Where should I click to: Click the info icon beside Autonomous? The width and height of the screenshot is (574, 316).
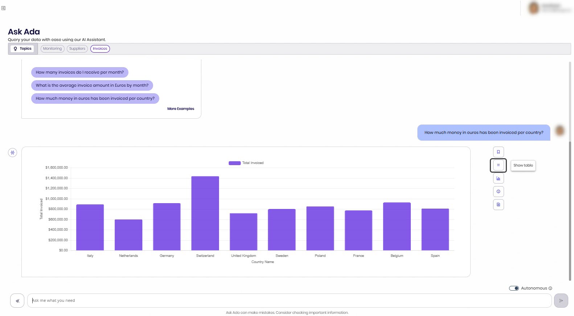pos(550,288)
